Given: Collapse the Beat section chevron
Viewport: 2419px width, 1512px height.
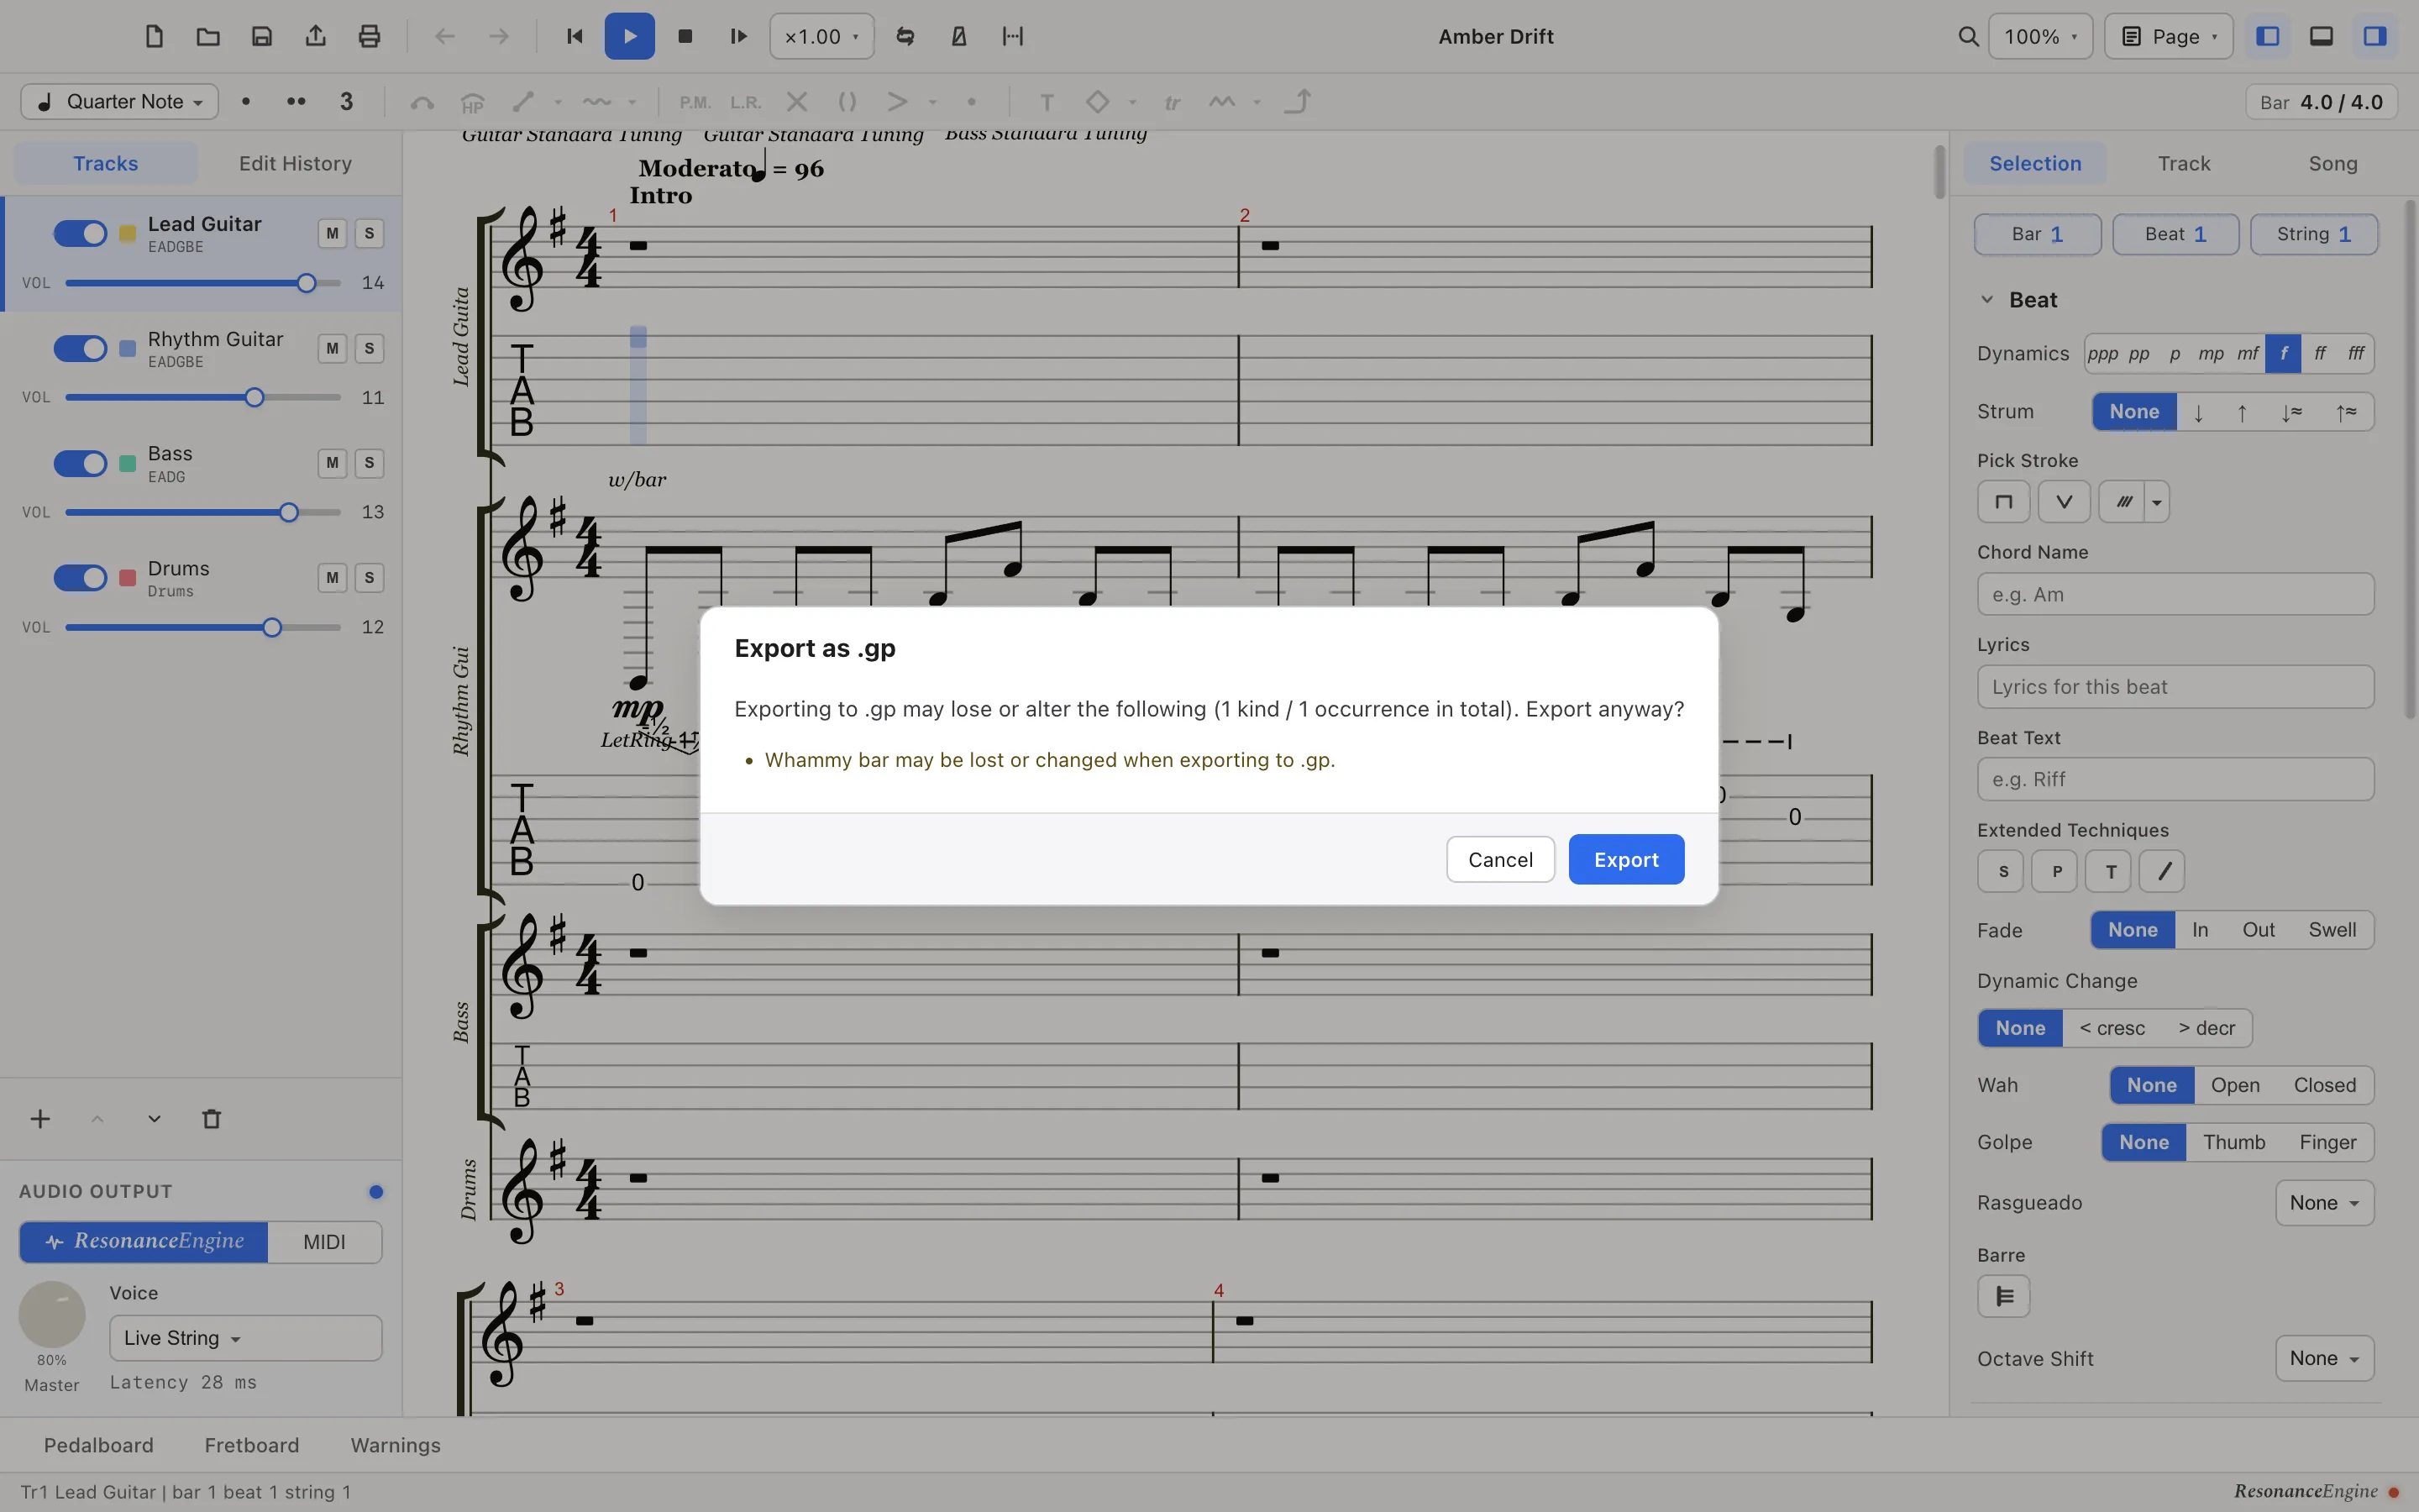Looking at the screenshot, I should tap(1987, 300).
